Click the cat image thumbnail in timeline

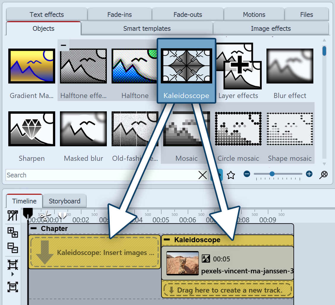click(182, 263)
